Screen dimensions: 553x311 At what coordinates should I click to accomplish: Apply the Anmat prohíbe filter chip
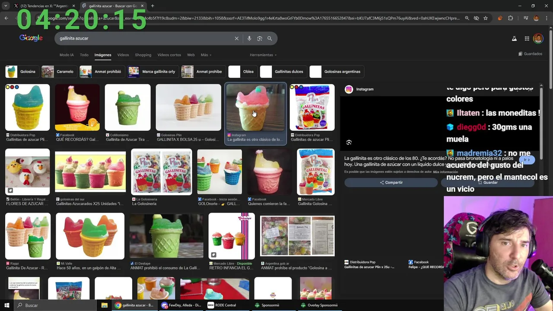click(203, 72)
